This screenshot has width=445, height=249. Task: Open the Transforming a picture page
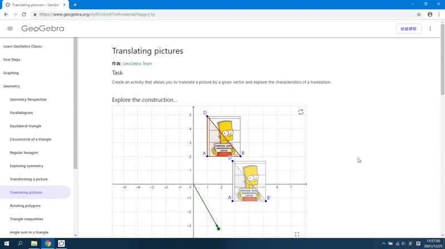29,179
